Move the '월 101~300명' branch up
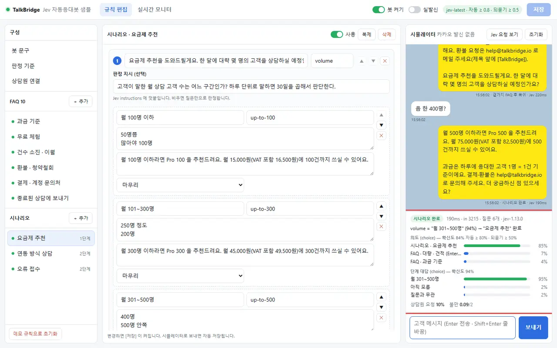The height and width of the screenshot is (348, 557). coord(382,206)
